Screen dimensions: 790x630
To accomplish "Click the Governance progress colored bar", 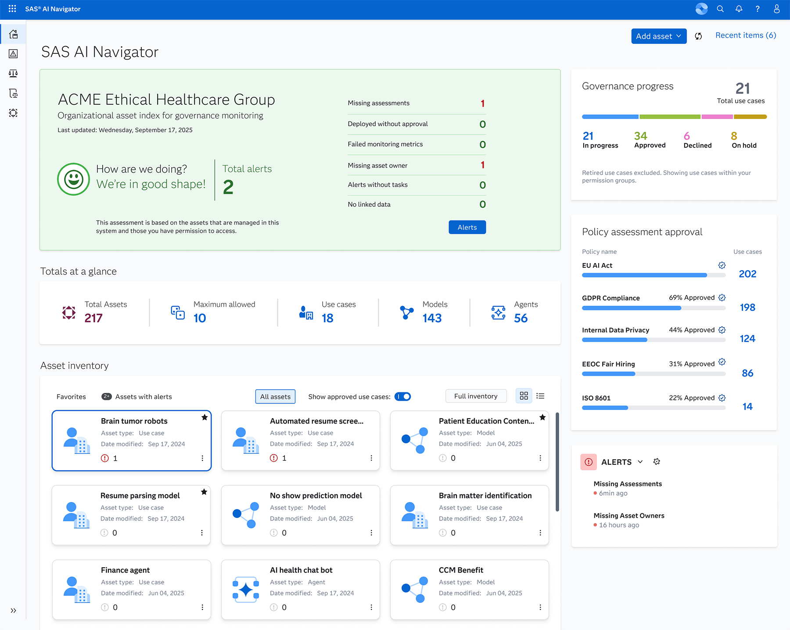I will point(674,117).
